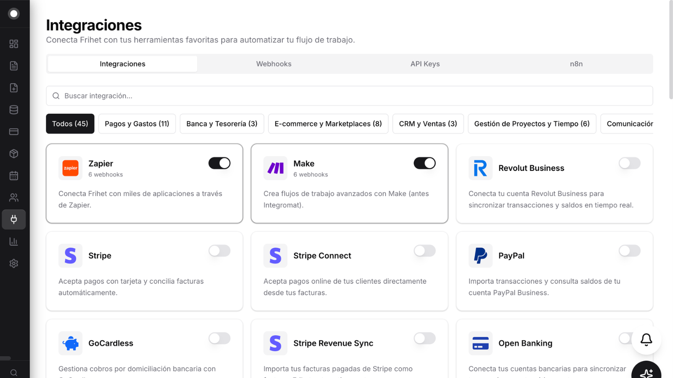Enable the PayPal integration toggle
This screenshot has width=673, height=378.
630,251
